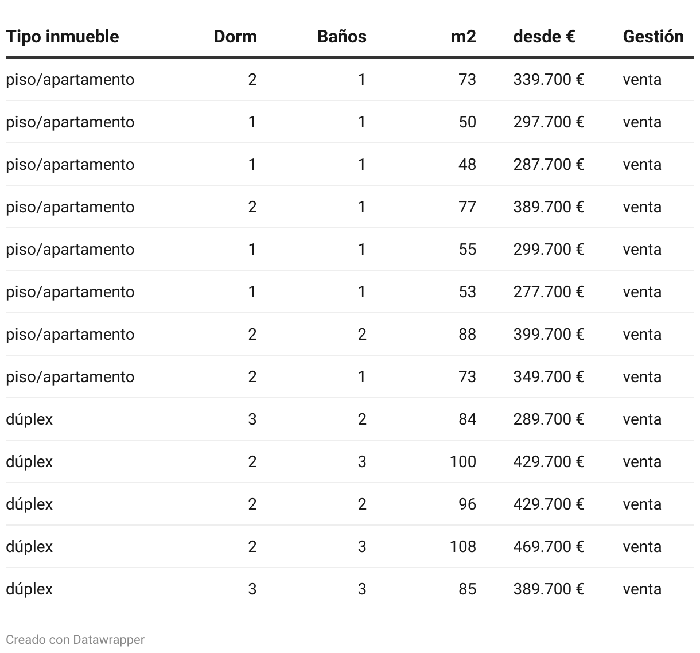Select the 96 m2 value cell

[467, 504]
